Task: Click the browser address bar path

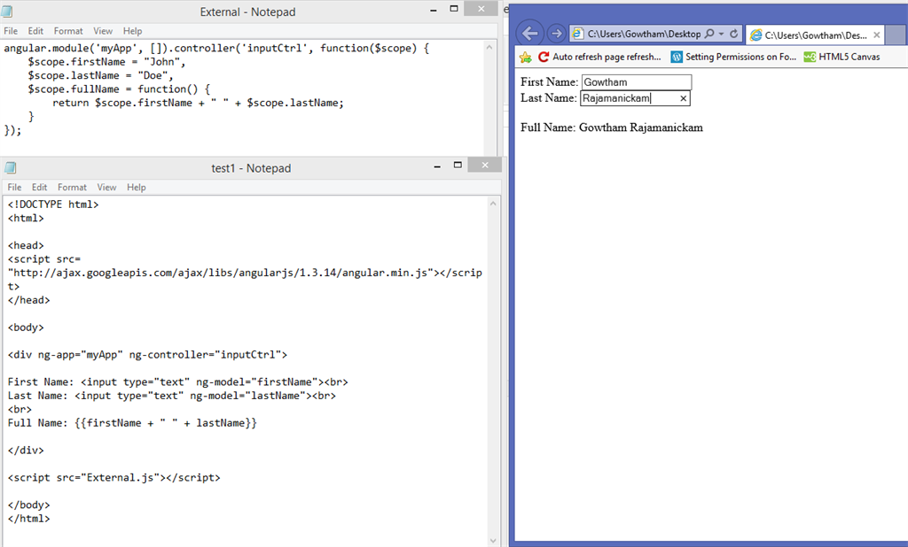Action: [644, 35]
